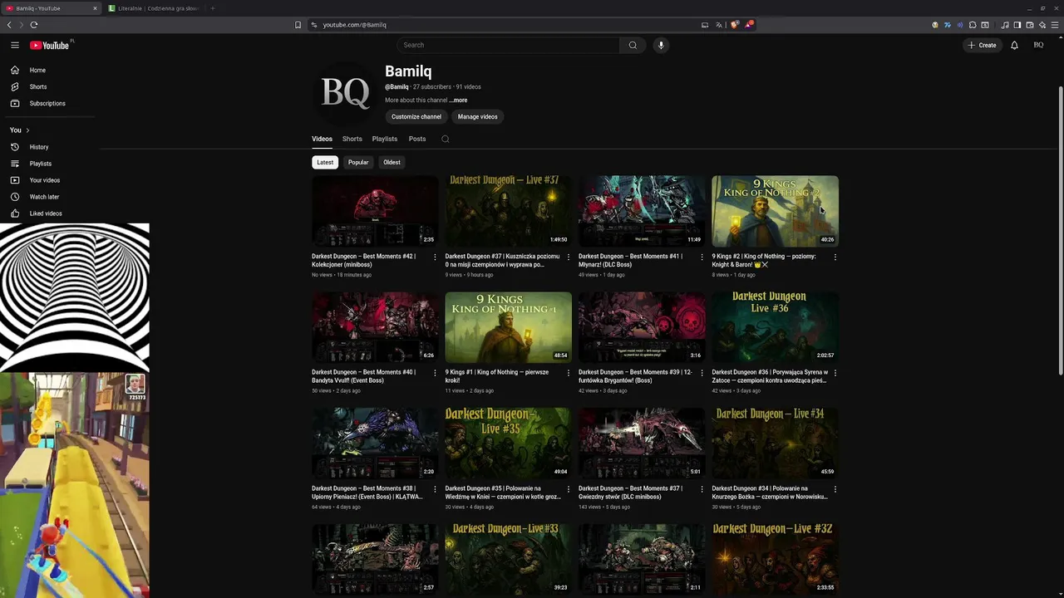Close the Bamilq YouTube tab
This screenshot has height=598, width=1064.
tap(95, 8)
